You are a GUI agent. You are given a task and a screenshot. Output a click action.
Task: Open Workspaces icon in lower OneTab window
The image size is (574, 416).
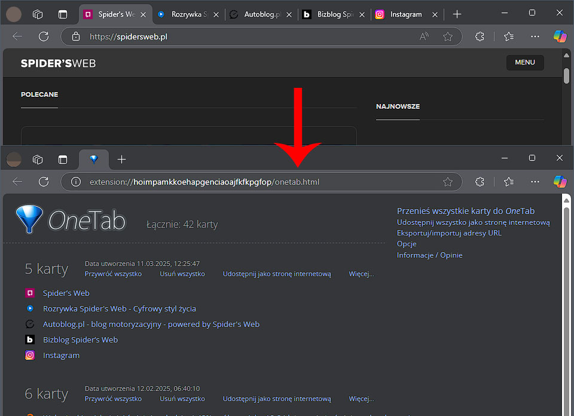38,159
